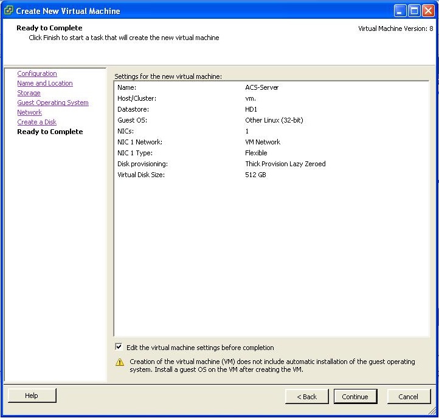Click the yellow warning triangle icon
This screenshot has height=418, width=439.
[x=120, y=362]
